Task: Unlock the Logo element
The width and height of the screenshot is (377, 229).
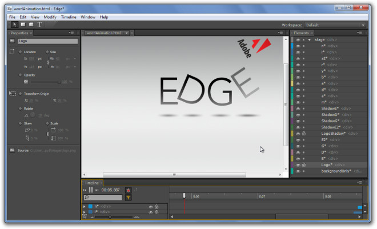Action: pos(304,164)
